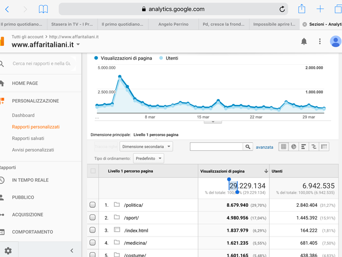The height and width of the screenshot is (257, 342).
Task: Open Tipo di ordinamento Predefinito dropdown
Action: (149, 158)
